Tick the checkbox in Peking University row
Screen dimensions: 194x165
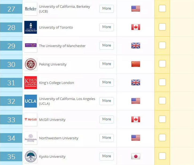pyautogui.click(x=162, y=64)
